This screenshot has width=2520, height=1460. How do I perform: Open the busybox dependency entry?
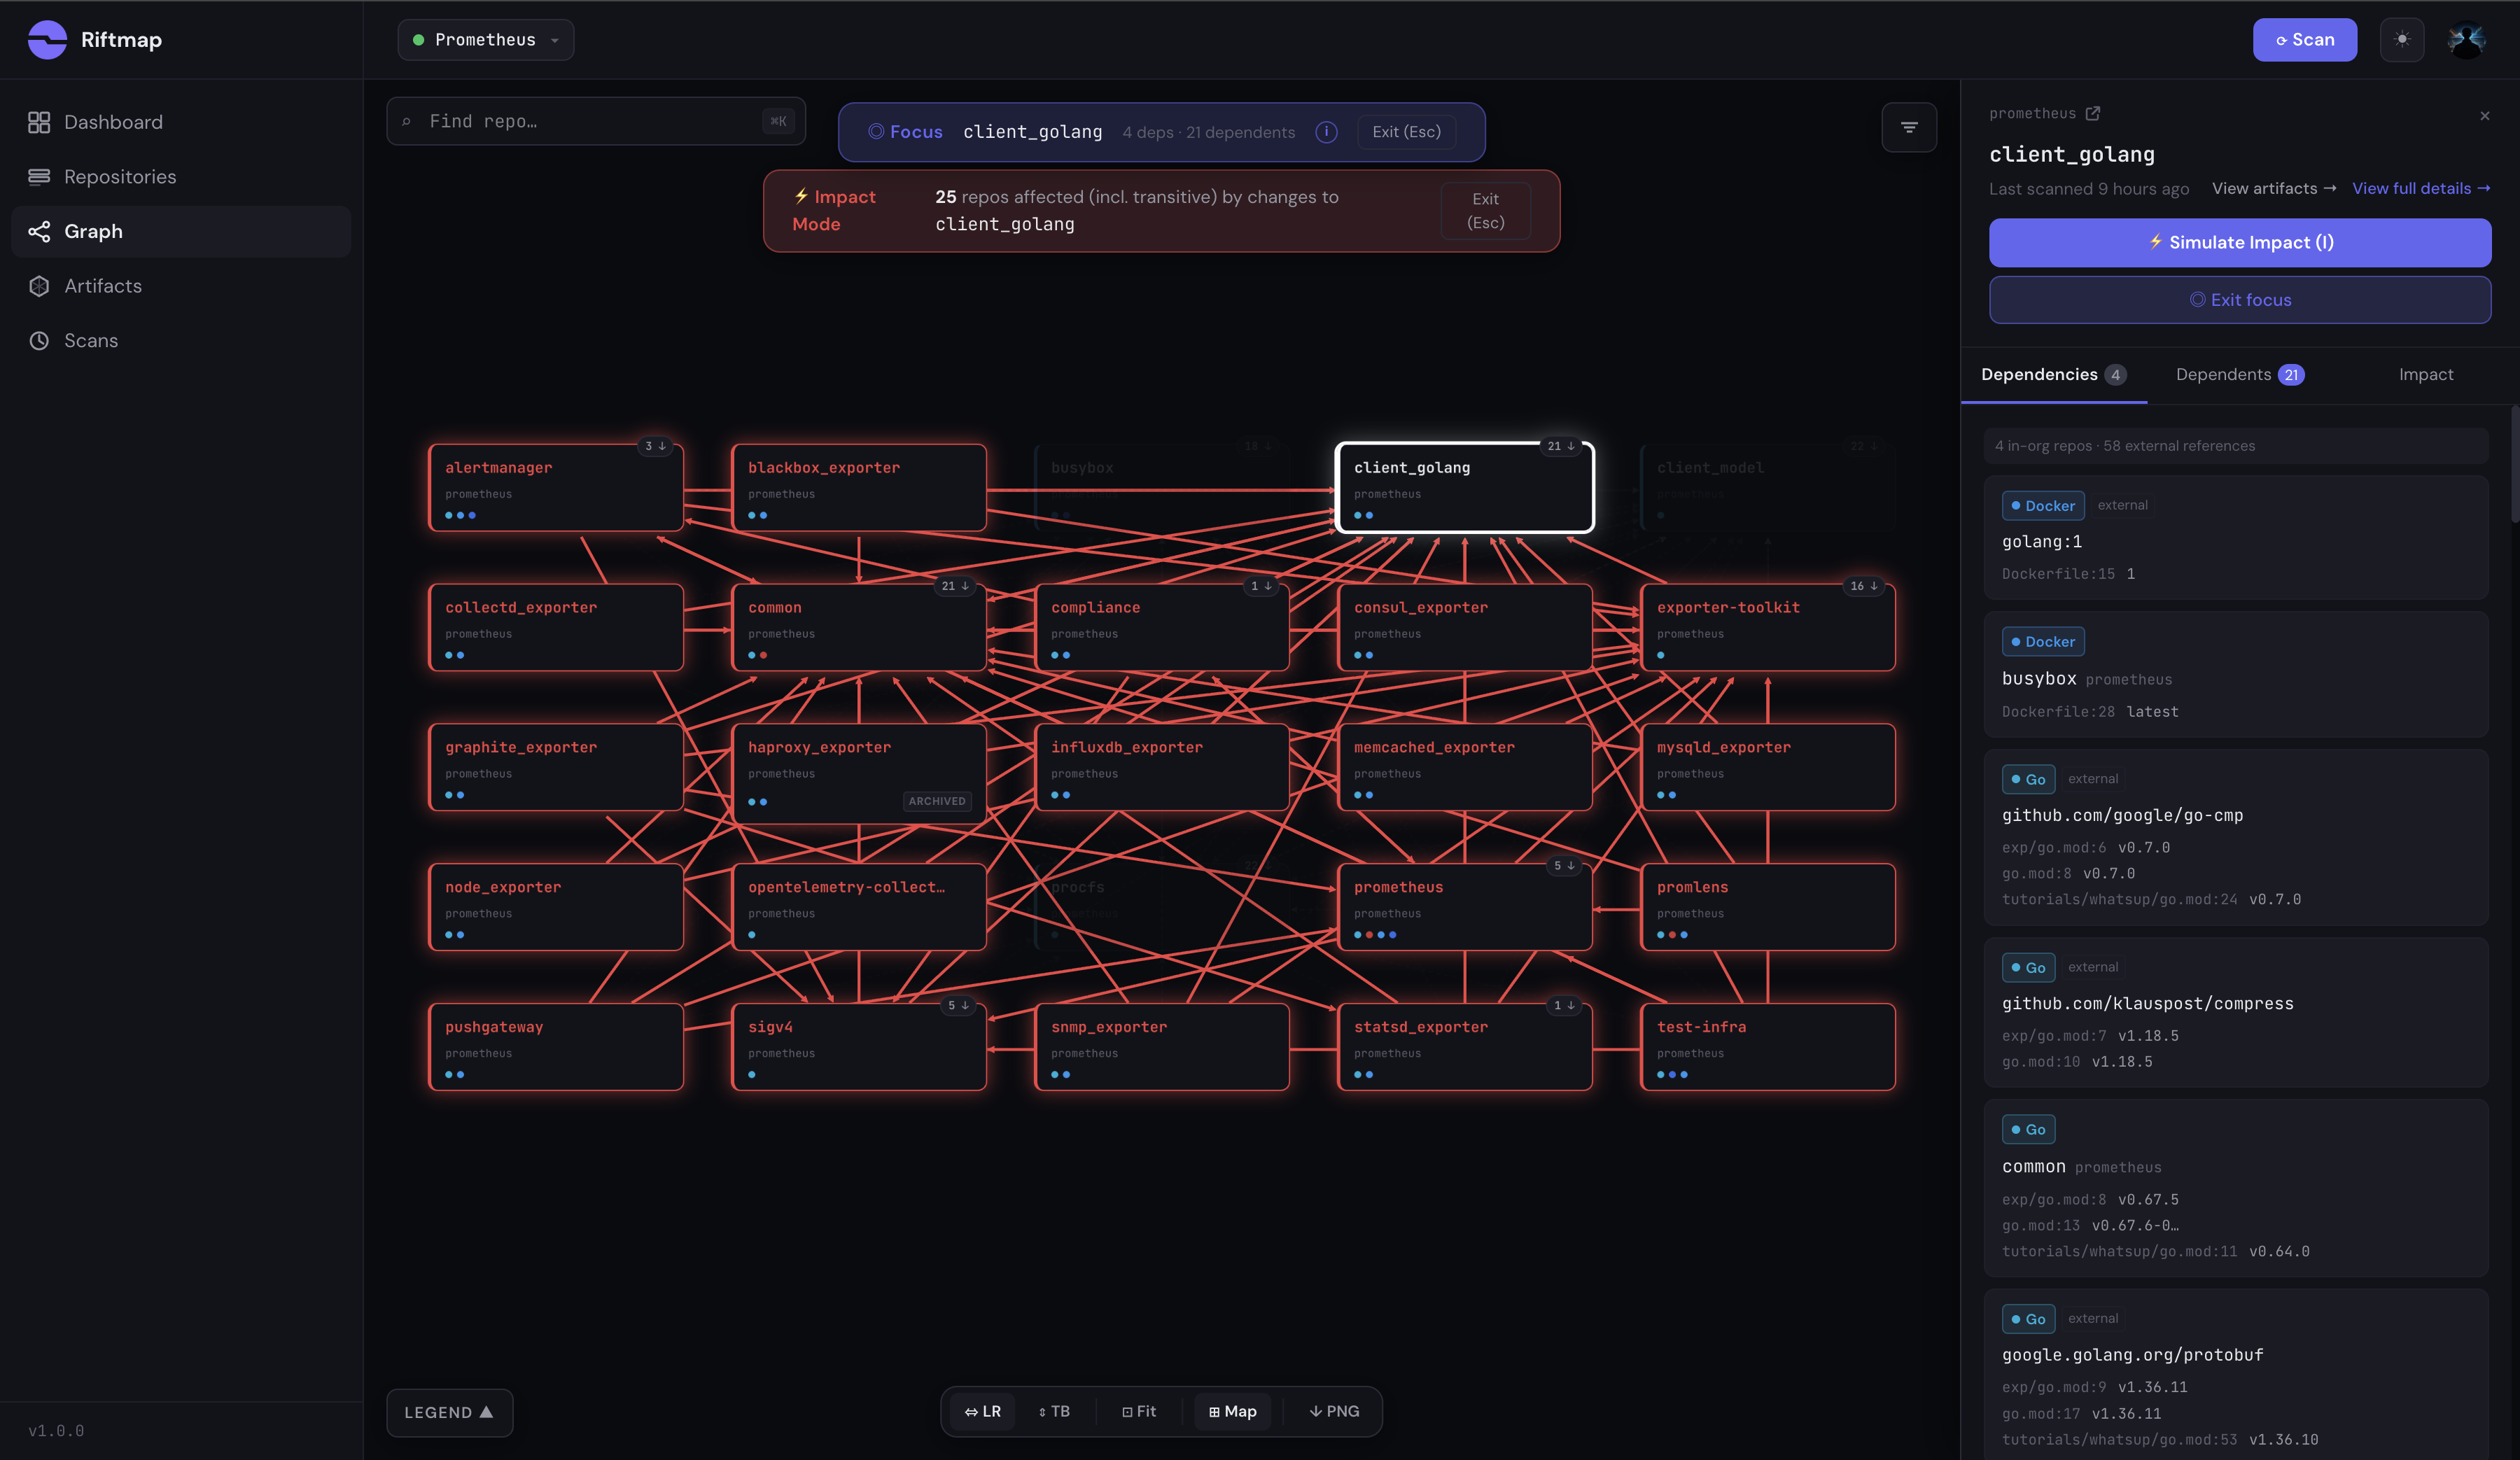click(x=2236, y=675)
